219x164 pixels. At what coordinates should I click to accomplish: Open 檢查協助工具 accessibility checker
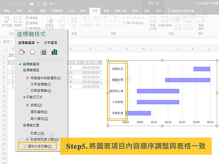point(49,23)
